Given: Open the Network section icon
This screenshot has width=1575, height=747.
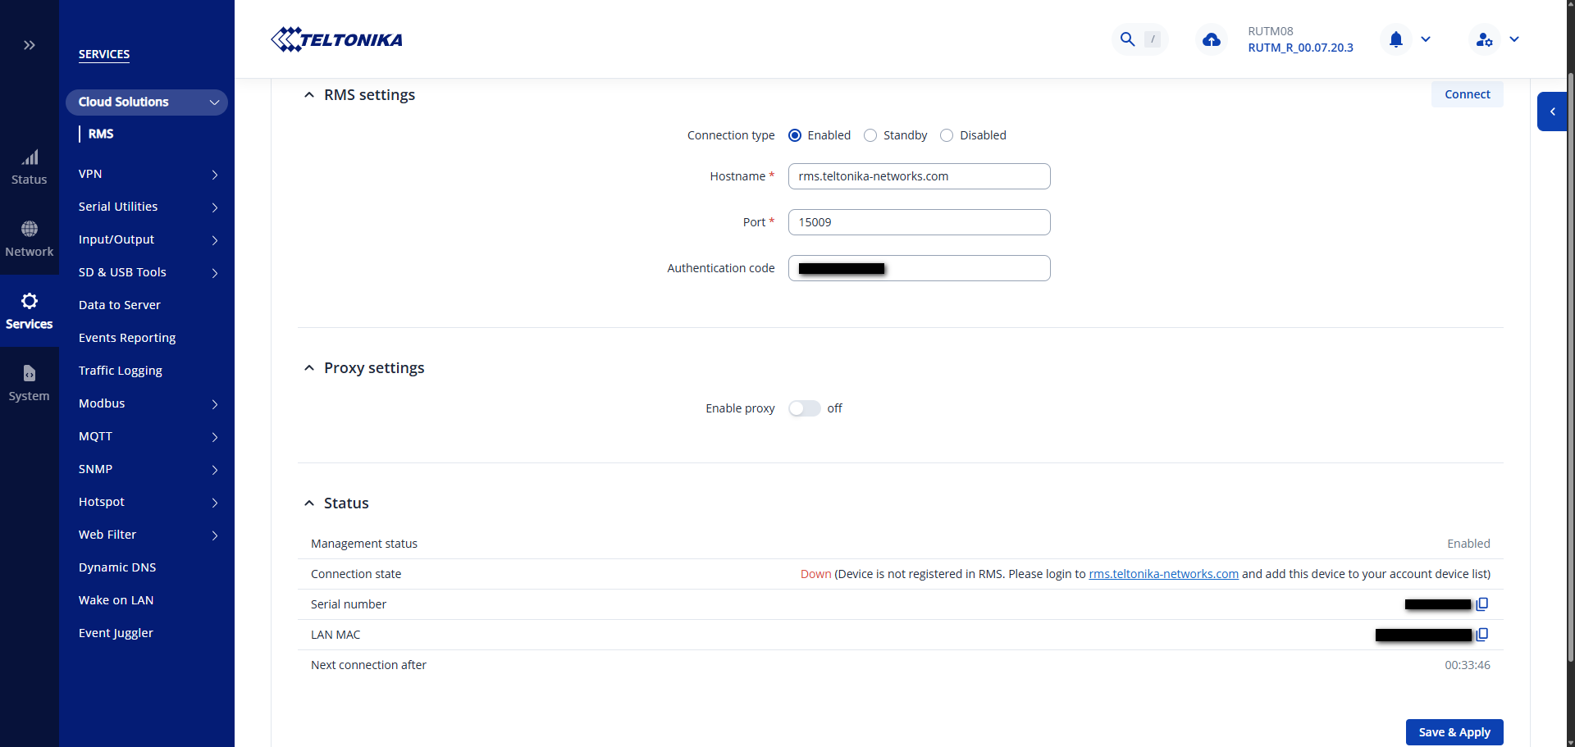Looking at the screenshot, I should point(30,239).
